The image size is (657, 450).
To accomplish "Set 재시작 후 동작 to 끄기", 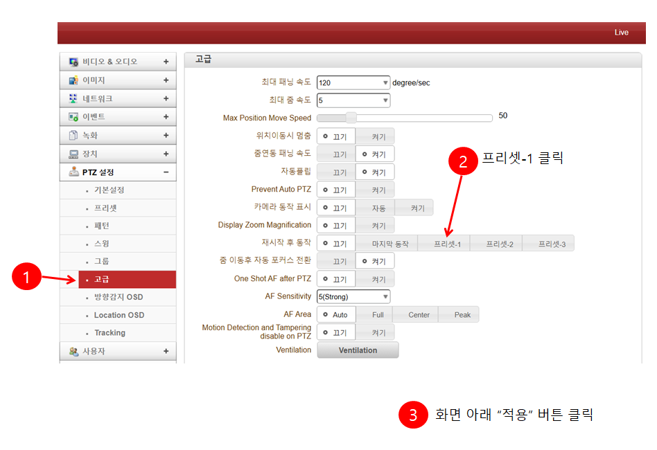I will tap(336, 243).
